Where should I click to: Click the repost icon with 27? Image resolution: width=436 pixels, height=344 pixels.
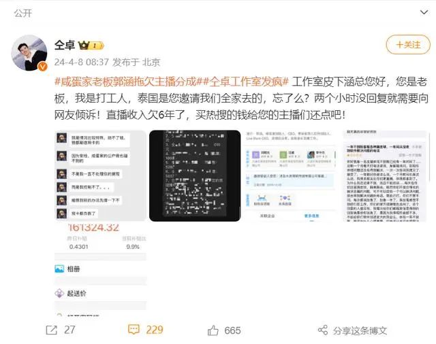(x=52, y=330)
